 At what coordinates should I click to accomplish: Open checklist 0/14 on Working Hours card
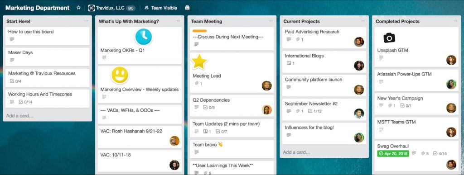25,102
